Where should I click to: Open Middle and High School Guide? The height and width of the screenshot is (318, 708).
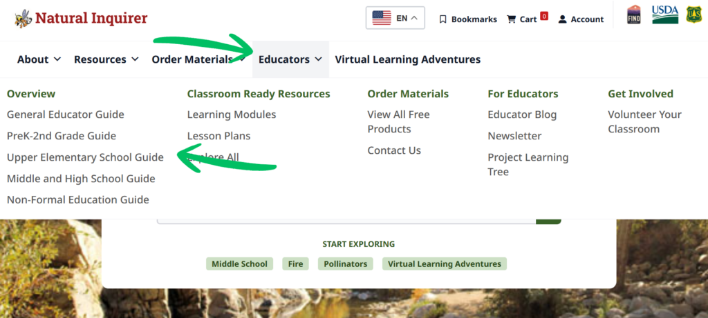(81, 179)
